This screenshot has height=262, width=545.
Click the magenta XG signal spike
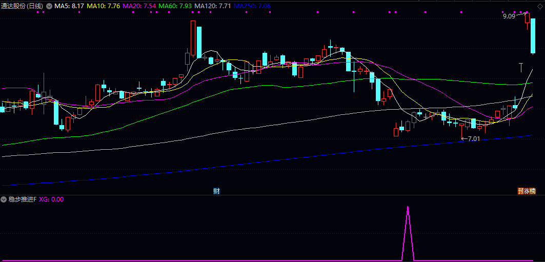(408, 233)
